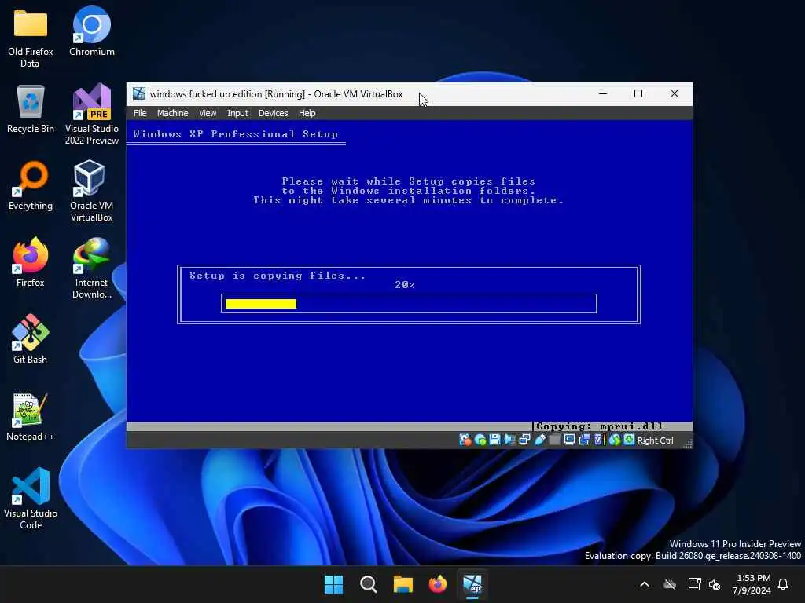The width and height of the screenshot is (805, 603).
Task: Open the View menu
Action: click(208, 113)
